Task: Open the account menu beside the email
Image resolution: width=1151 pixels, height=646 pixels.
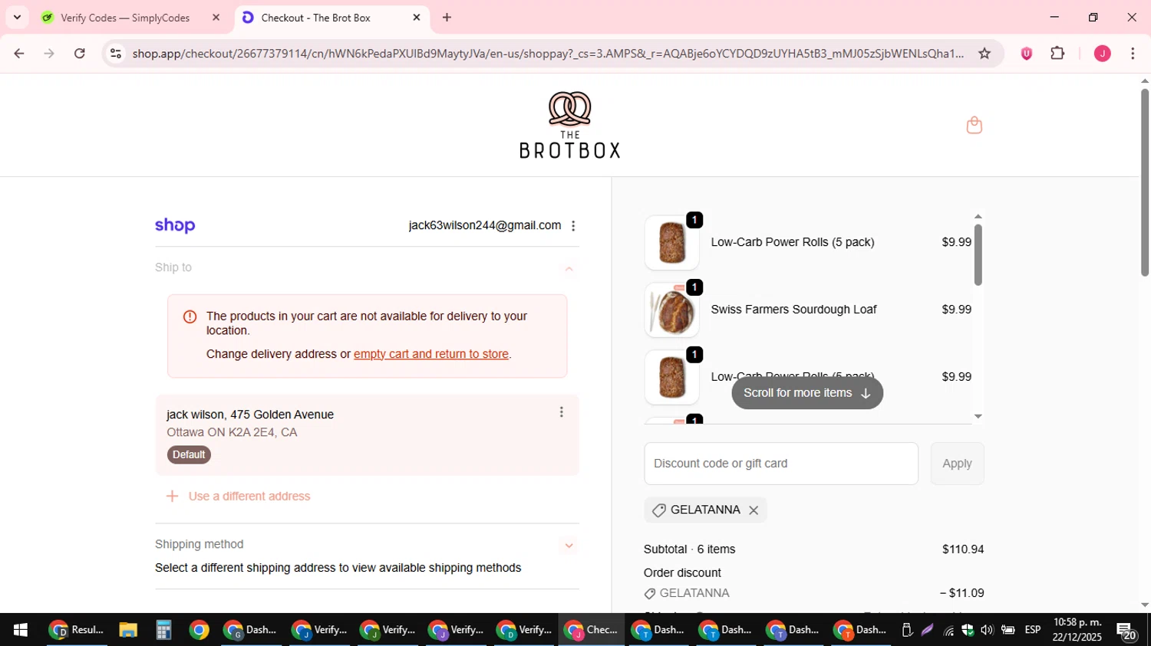Action: [573, 226]
